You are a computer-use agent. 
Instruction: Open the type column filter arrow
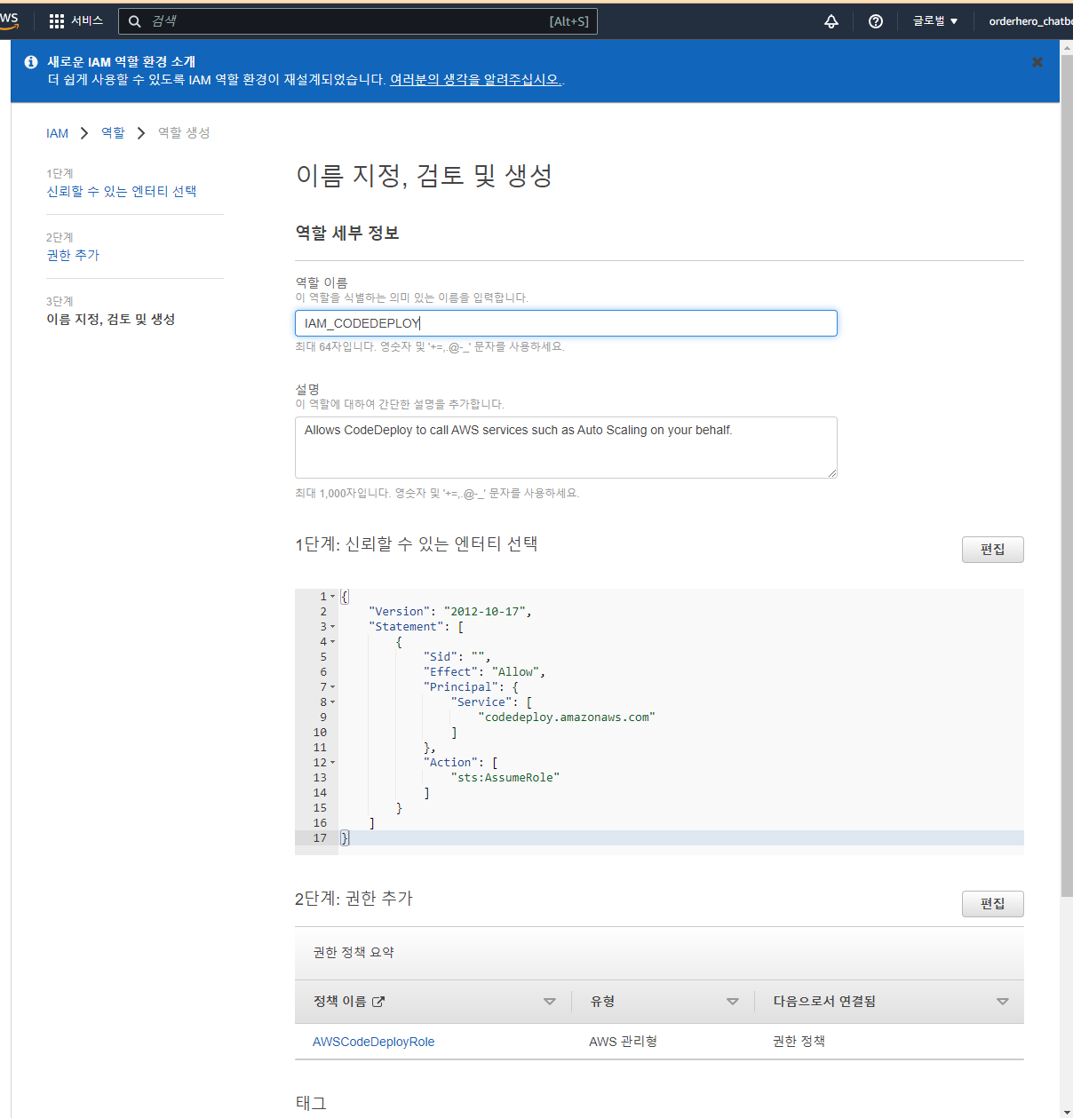(733, 1002)
